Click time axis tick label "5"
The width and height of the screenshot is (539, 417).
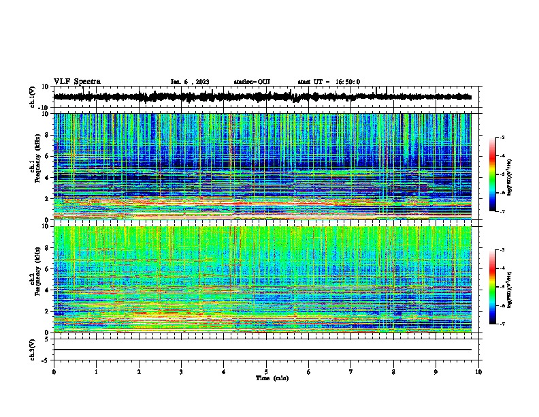[266, 372]
